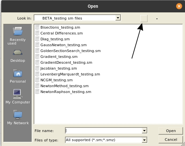Click the Open button
The height and width of the screenshot is (146, 185).
click(x=171, y=131)
